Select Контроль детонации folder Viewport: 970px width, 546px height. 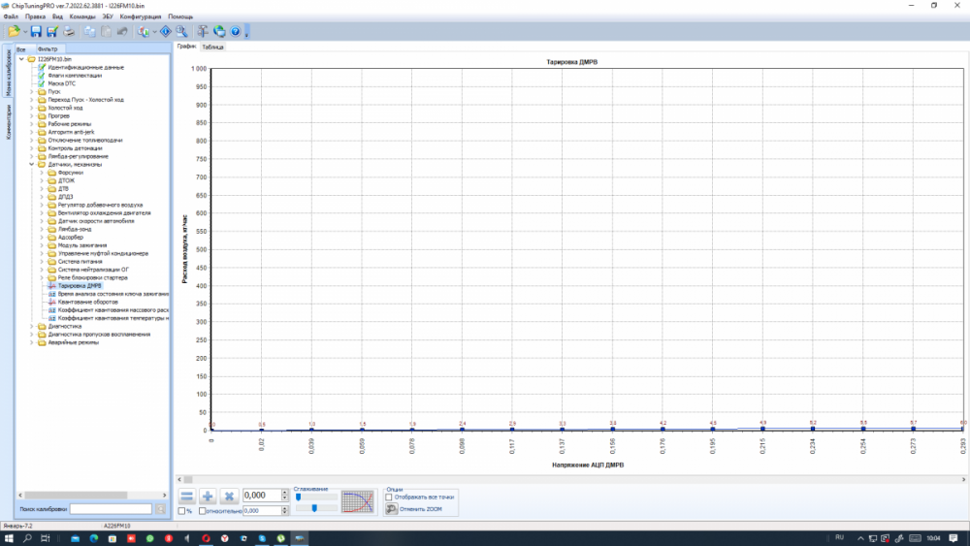click(x=75, y=148)
